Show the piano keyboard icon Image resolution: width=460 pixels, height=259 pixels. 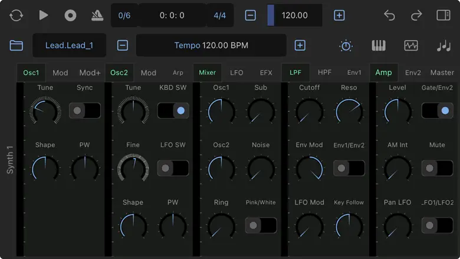(x=379, y=45)
